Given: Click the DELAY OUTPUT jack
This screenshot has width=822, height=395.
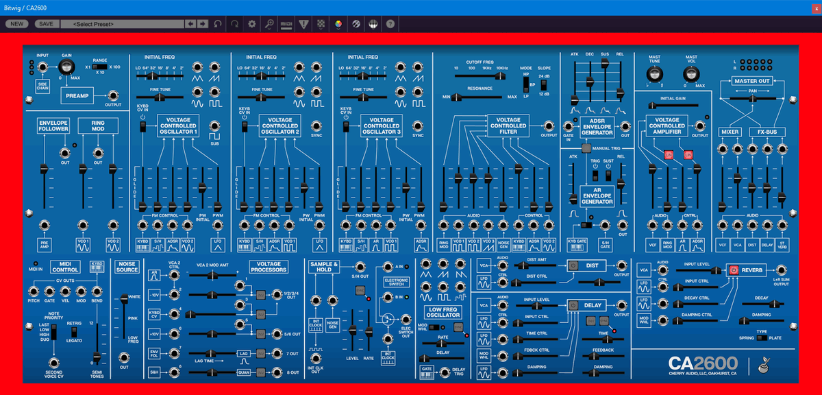Looking at the screenshot, I should click(621, 306).
